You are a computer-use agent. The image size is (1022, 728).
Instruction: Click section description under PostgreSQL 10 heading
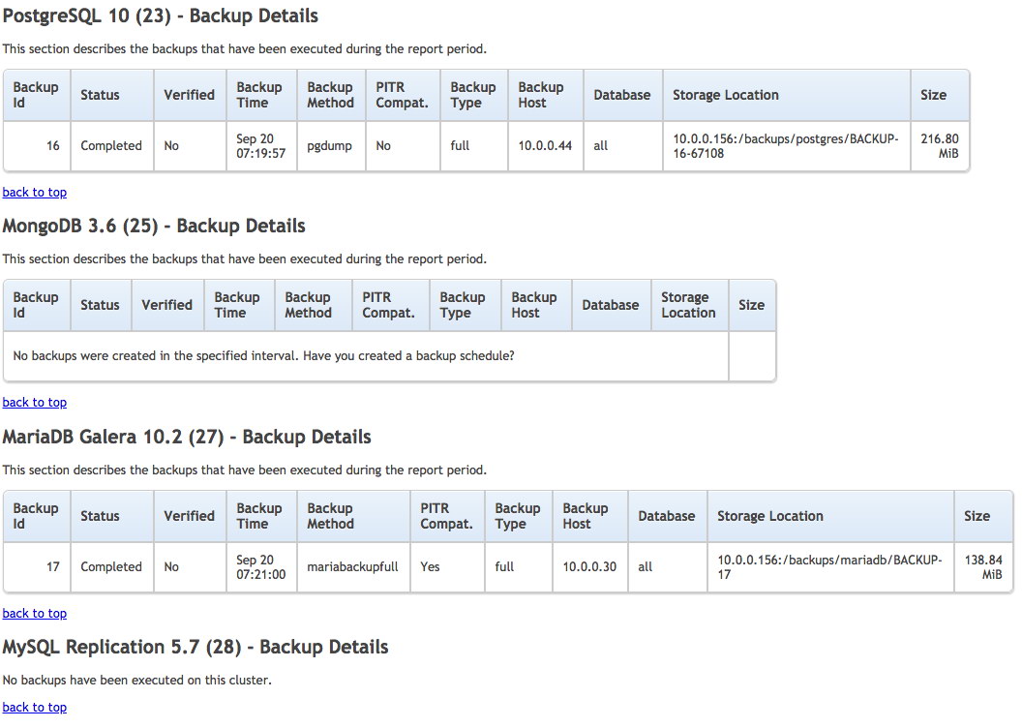(245, 48)
